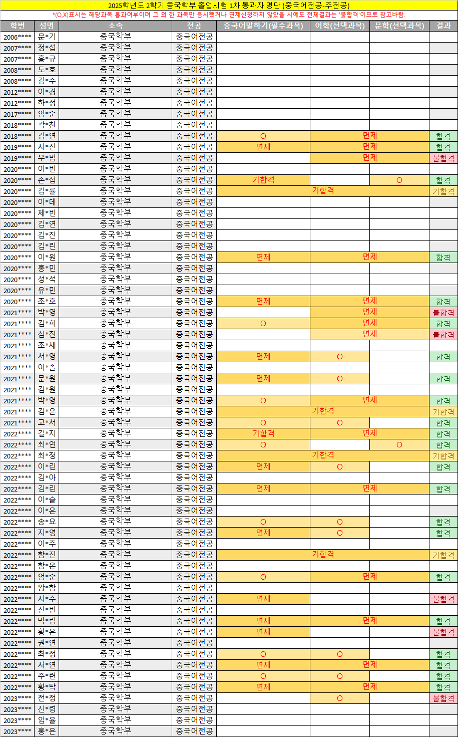Screen dimensions: 458x737
Task: Click the 어학(선택과목) column header
Action: pos(339,26)
